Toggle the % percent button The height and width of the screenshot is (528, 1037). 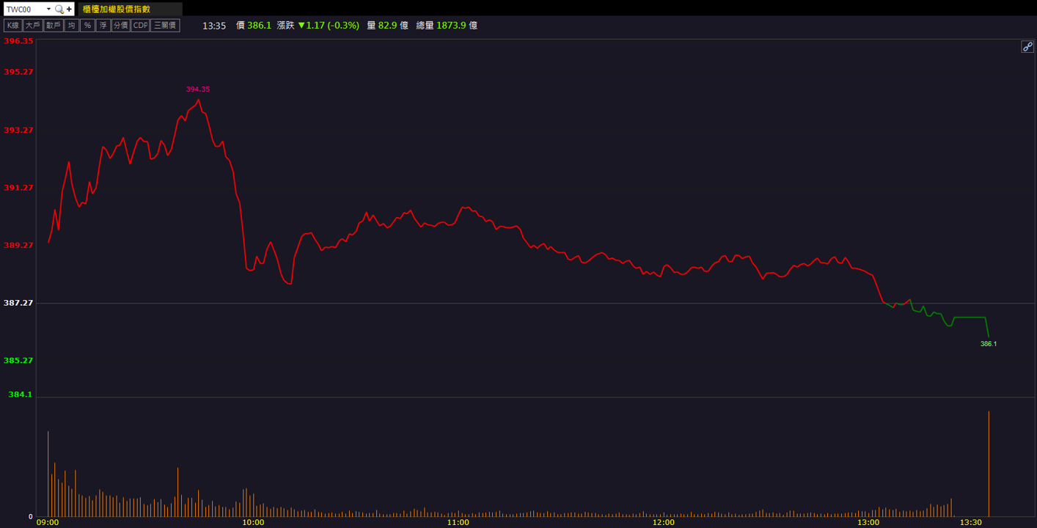coord(87,26)
